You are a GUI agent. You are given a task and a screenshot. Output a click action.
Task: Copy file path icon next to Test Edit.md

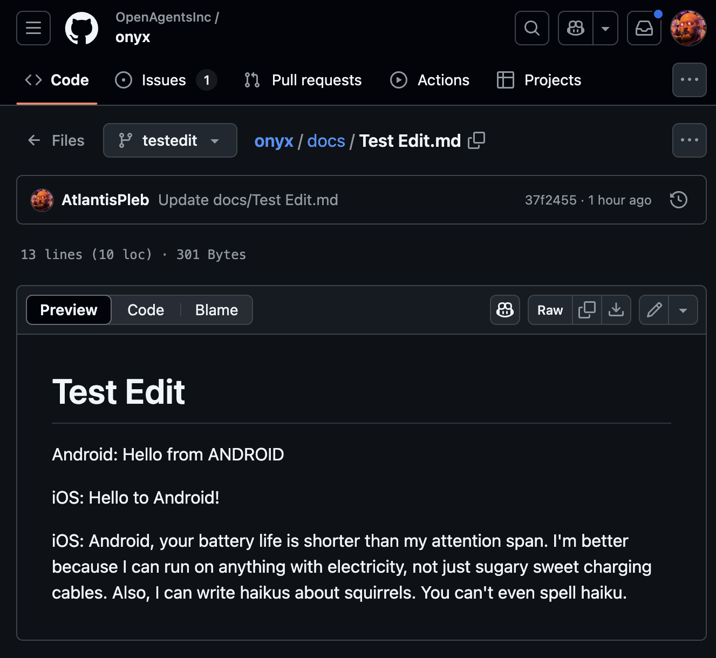476,140
